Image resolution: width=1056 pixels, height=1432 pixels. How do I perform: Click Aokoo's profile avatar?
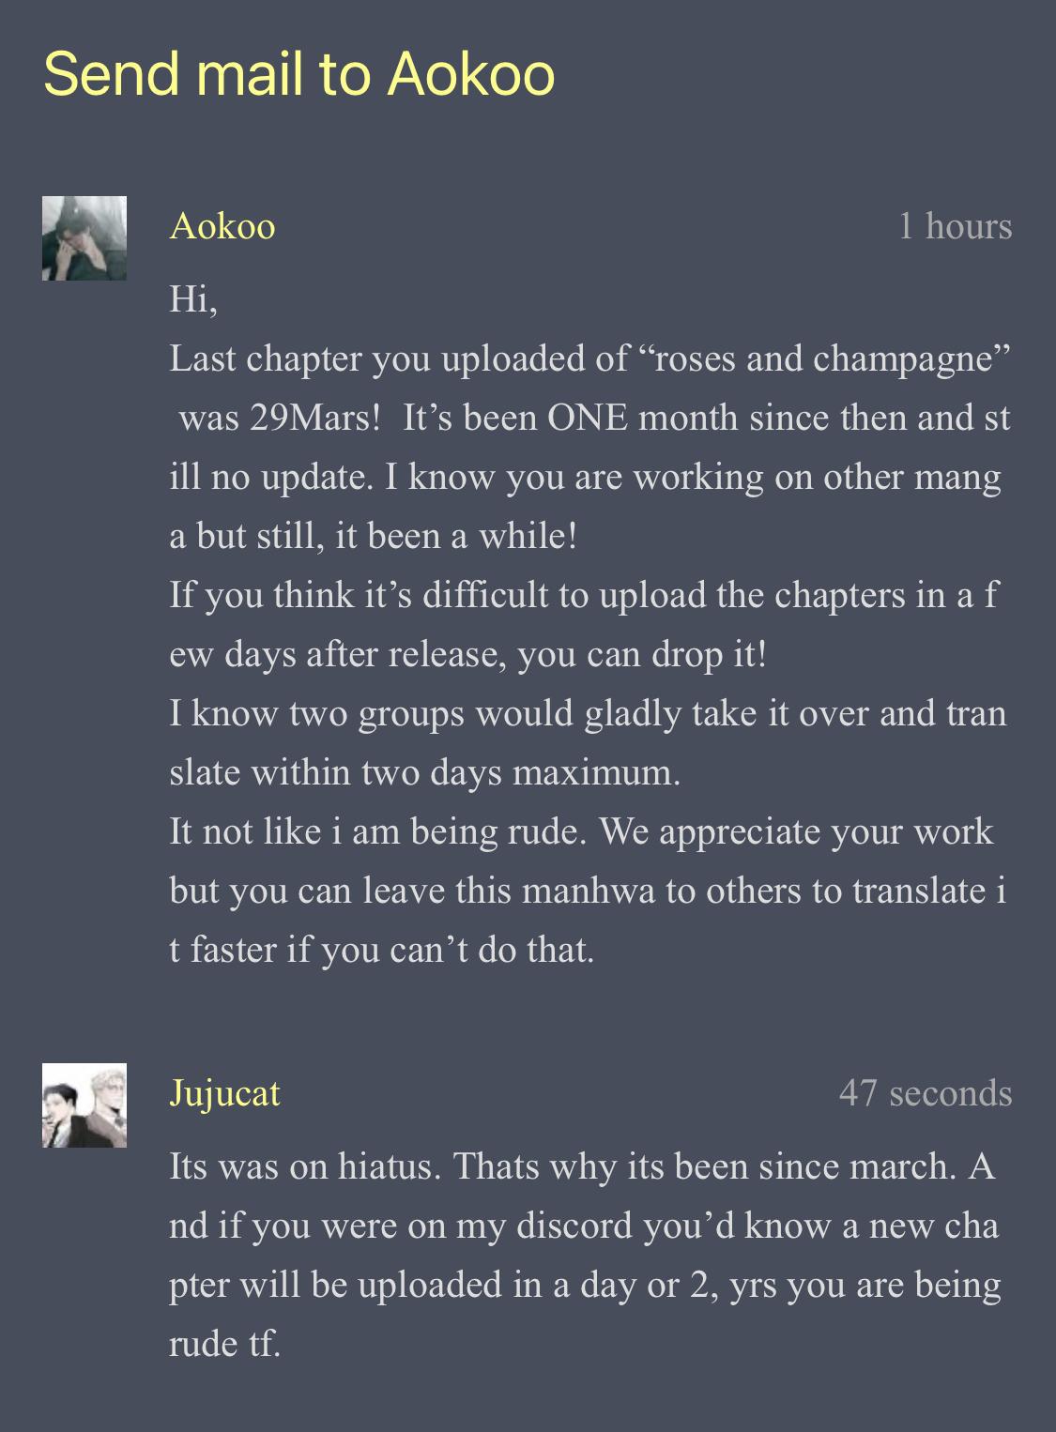(x=84, y=238)
